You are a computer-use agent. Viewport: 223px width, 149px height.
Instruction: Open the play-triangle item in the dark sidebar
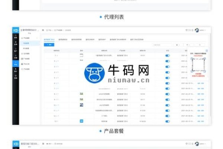pyautogui.click(x=16, y=70)
